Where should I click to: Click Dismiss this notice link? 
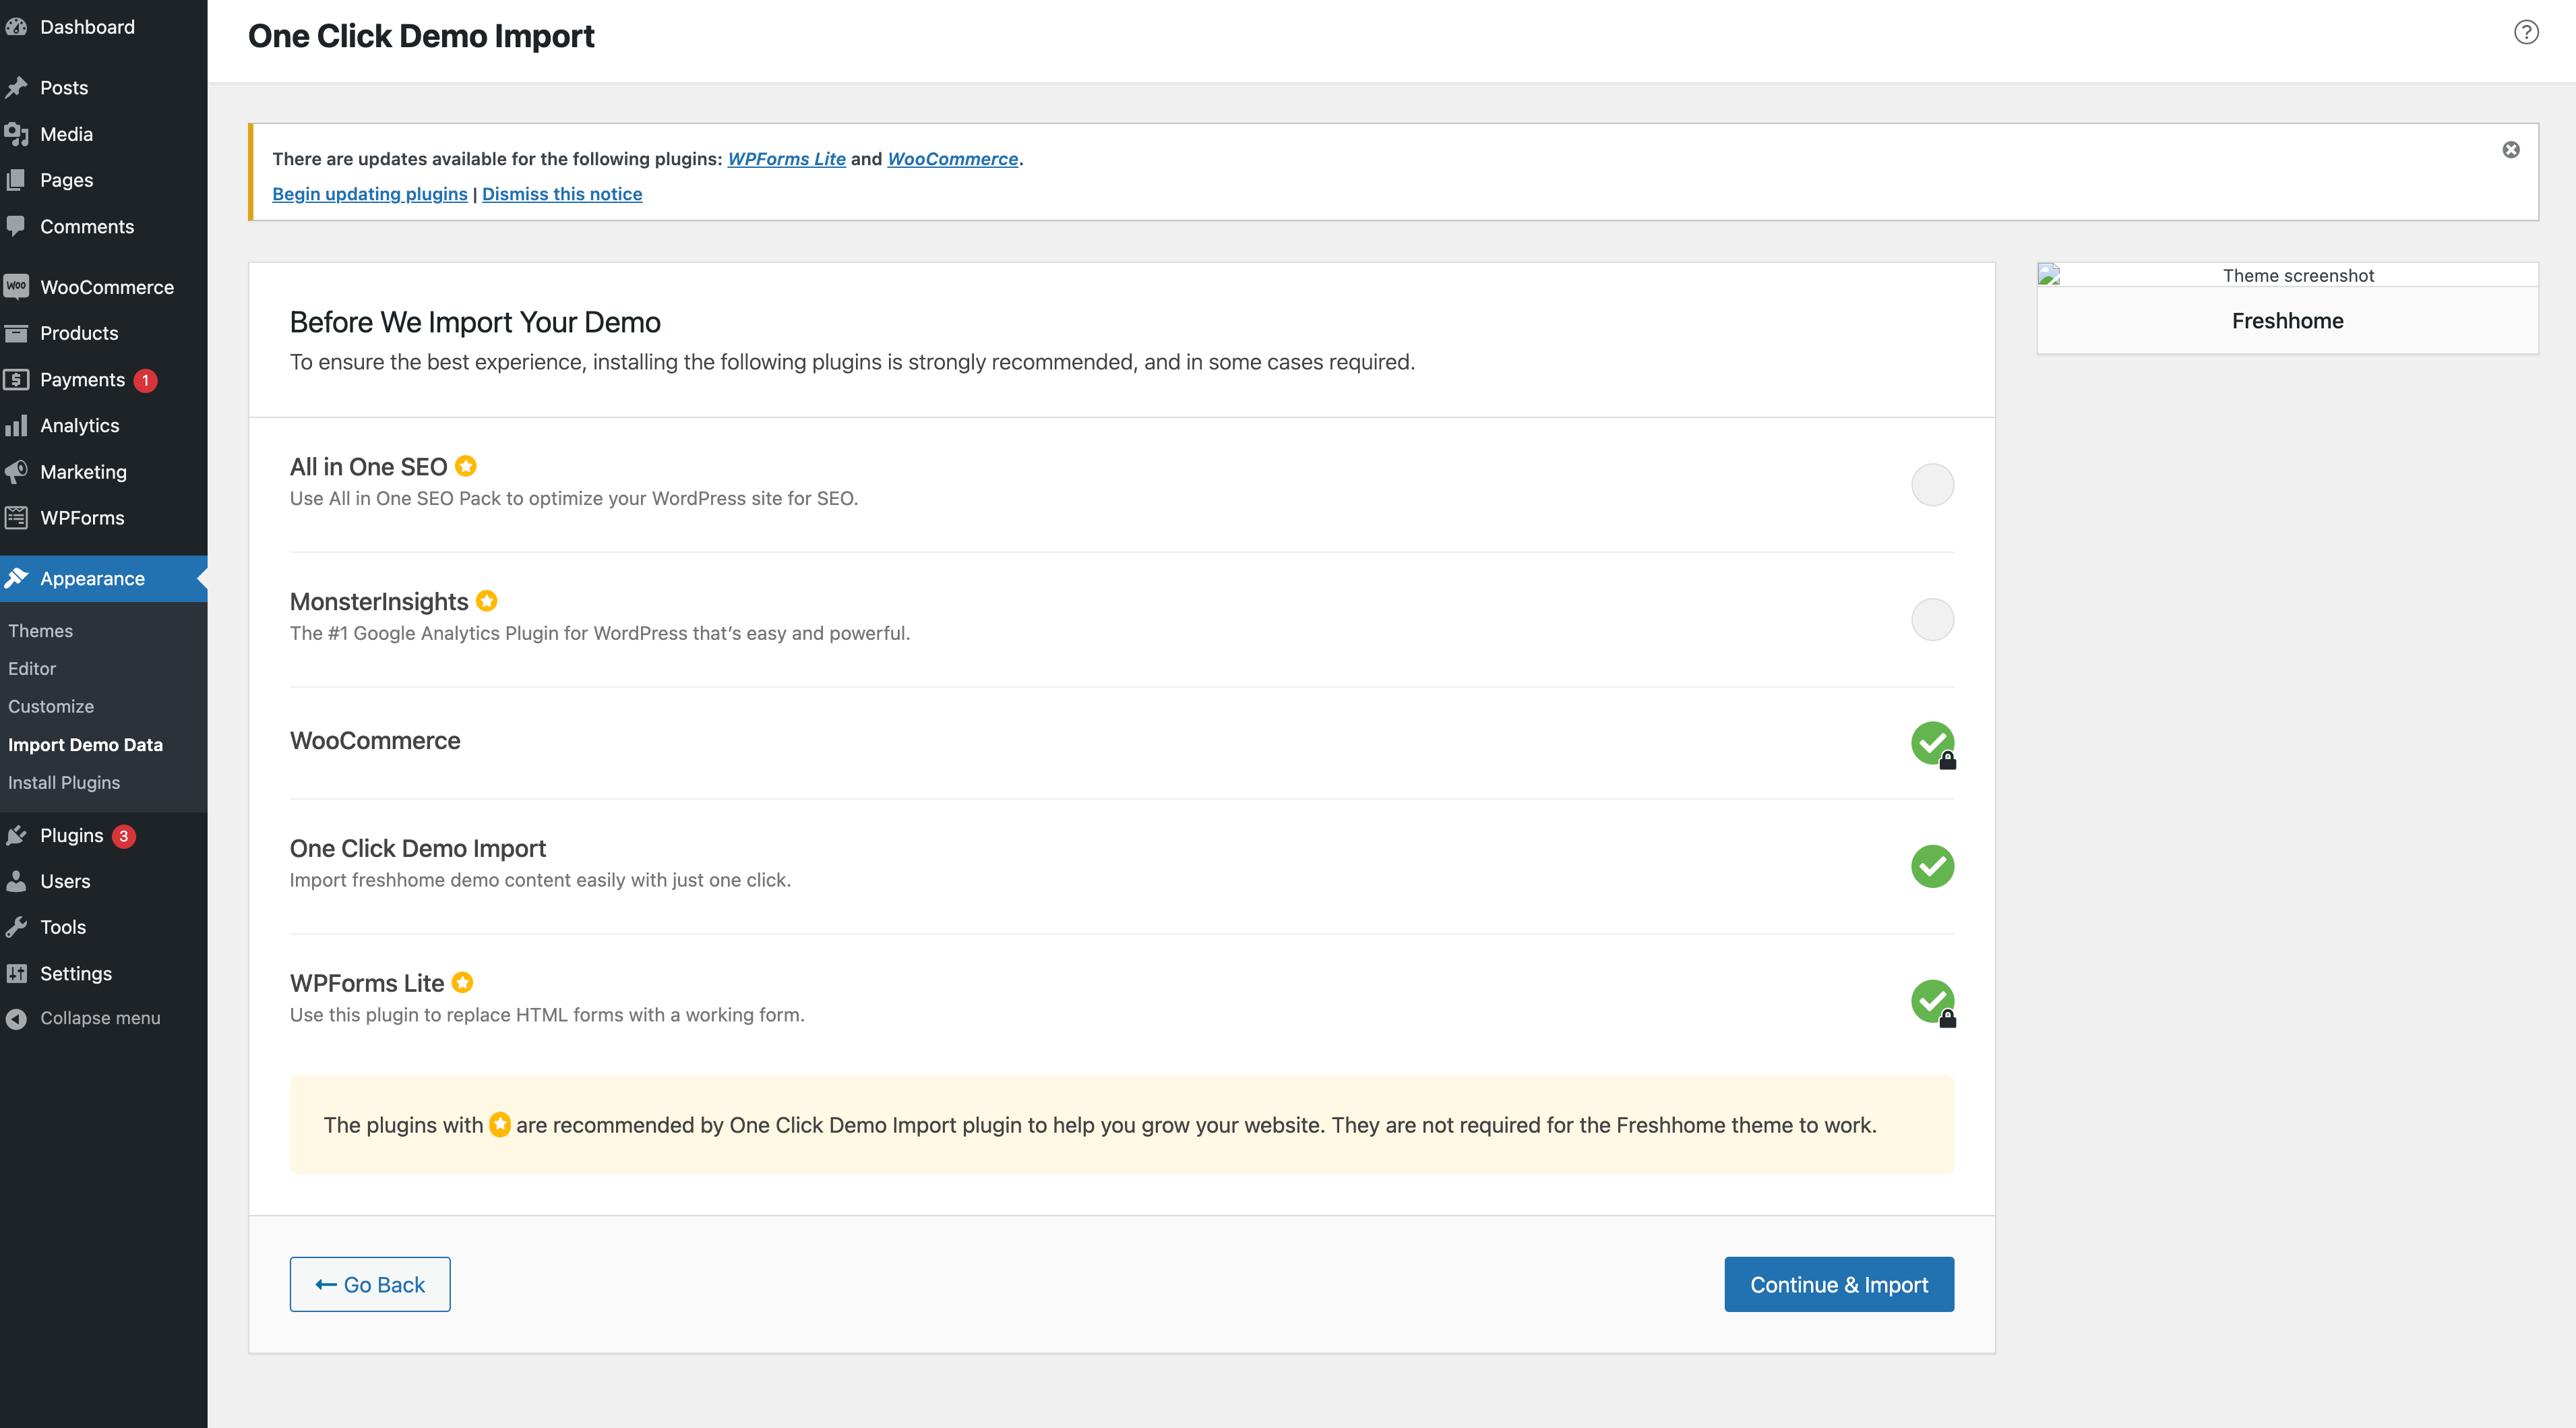(x=562, y=194)
